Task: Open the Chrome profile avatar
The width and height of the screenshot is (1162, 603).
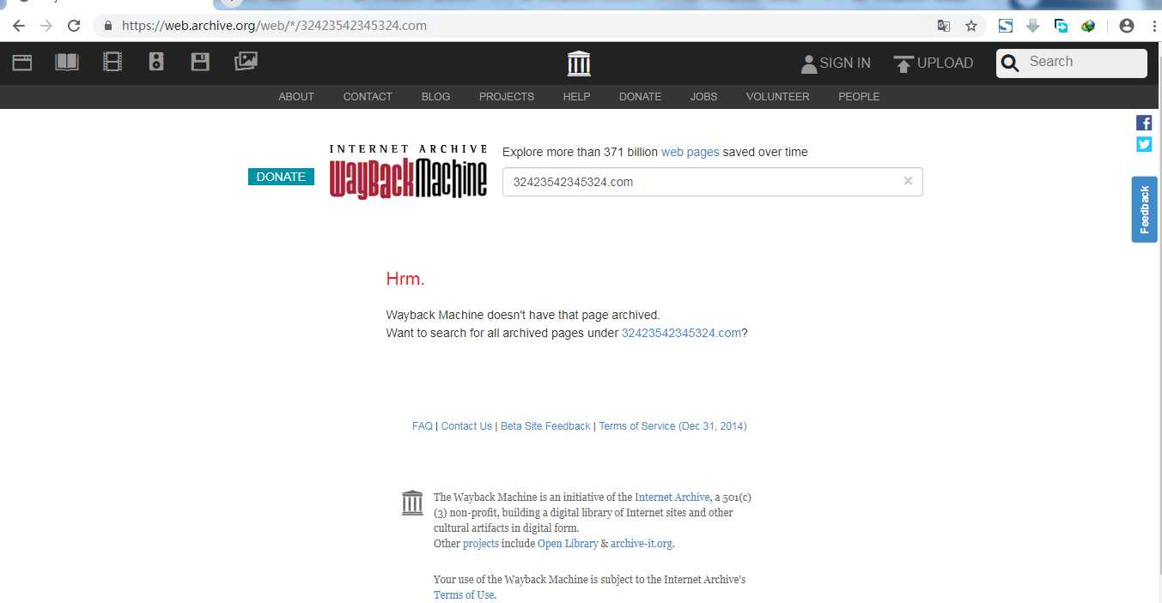Action: click(1127, 26)
